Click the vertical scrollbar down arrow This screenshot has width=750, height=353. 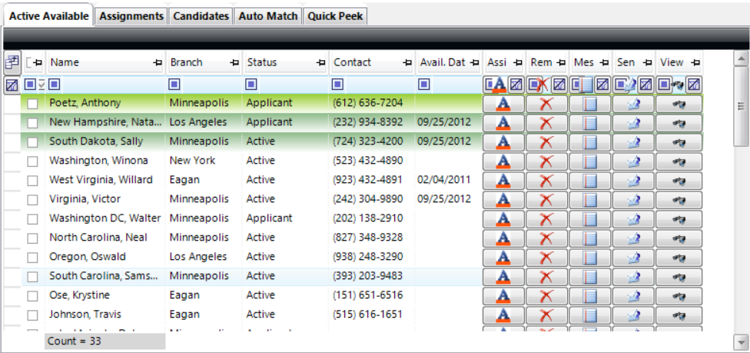tap(741, 341)
